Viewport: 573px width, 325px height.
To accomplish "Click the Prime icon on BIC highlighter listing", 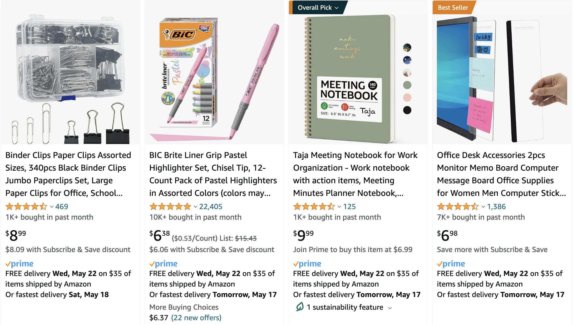I will (163, 264).
